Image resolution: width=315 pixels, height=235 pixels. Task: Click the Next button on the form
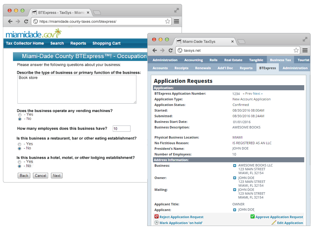(57, 176)
